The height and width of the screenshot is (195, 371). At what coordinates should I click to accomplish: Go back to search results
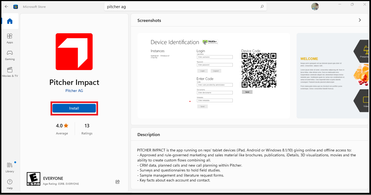pos(6,6)
